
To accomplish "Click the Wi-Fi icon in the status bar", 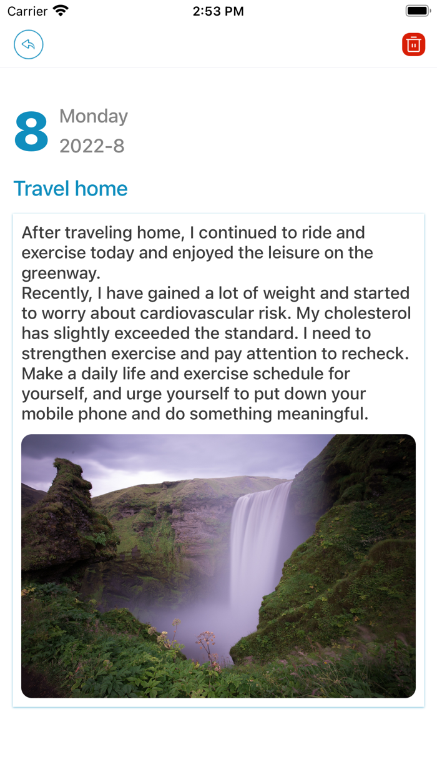I will pyautogui.click(x=61, y=11).
